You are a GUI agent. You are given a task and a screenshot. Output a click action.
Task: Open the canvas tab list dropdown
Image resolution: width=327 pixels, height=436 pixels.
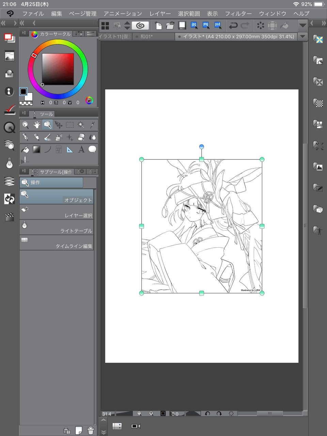click(302, 36)
